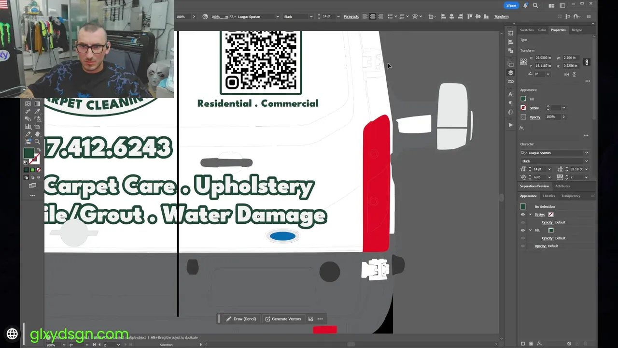Image resolution: width=618 pixels, height=348 pixels.
Task: Switch to the Swatches tab
Action: click(527, 30)
